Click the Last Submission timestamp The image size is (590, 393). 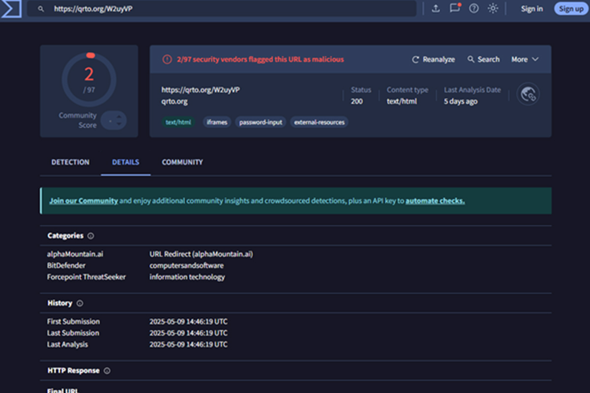189,333
